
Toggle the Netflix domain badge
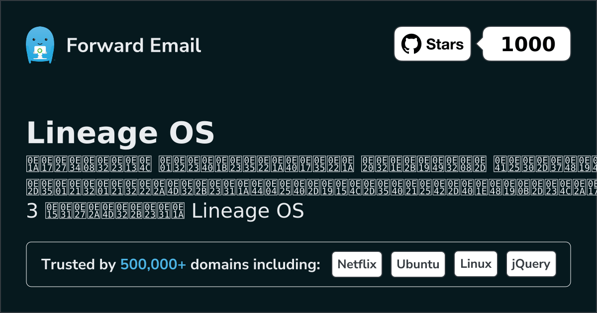pos(357,264)
